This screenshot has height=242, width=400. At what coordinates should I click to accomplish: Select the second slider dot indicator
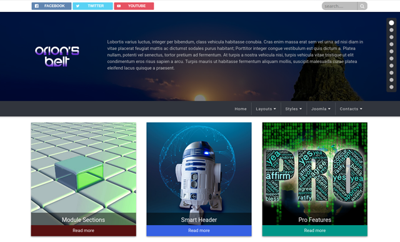point(391,30)
